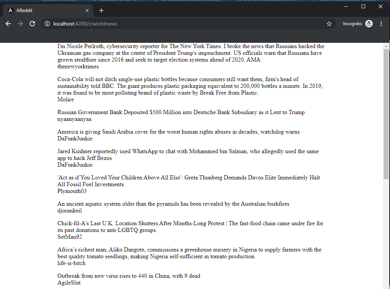Click the Nicole Perlroth AMA post title

[x=191, y=53]
